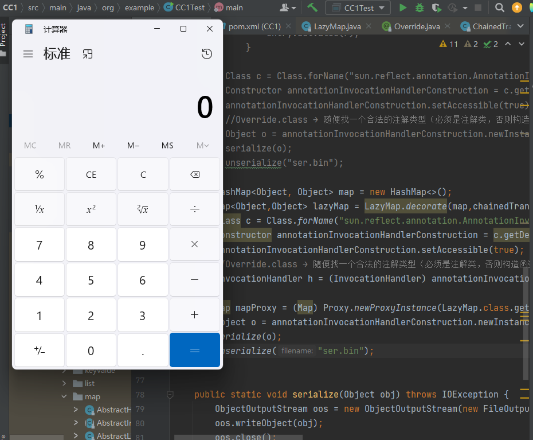533x440 pixels.
Task: Click main method breadcrumb
Action: 229,7
